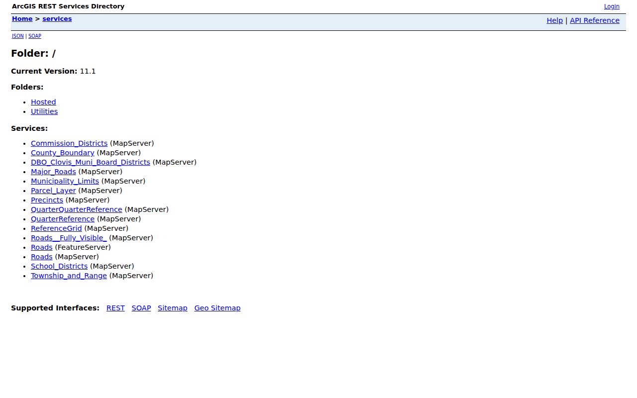Open Roads__Fully_Visible_ service
Screen dimensions: 637x398
point(69,238)
